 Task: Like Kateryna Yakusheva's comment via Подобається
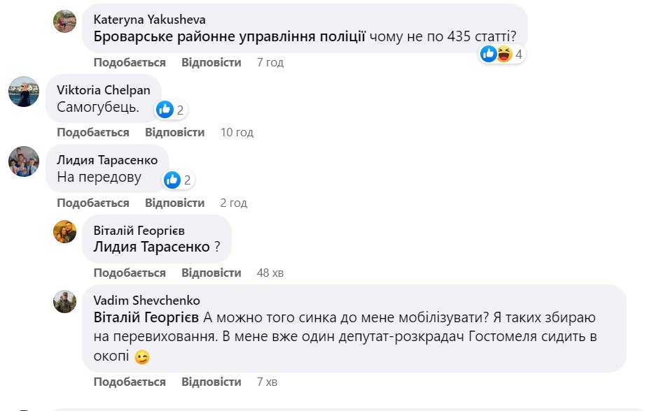pyautogui.click(x=130, y=62)
